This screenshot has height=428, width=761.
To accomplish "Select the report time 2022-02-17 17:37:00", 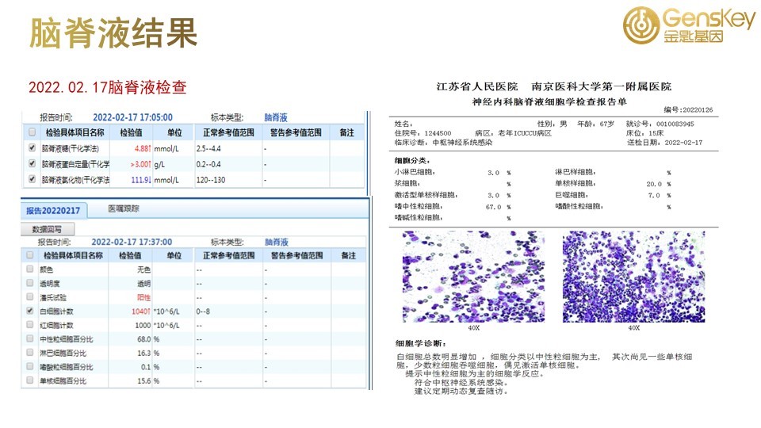I will pos(132,242).
